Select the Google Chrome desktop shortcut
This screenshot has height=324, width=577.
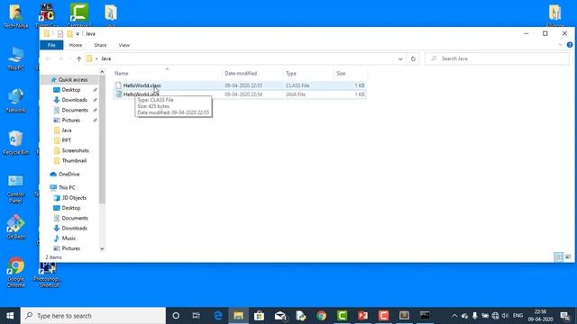click(x=16, y=272)
